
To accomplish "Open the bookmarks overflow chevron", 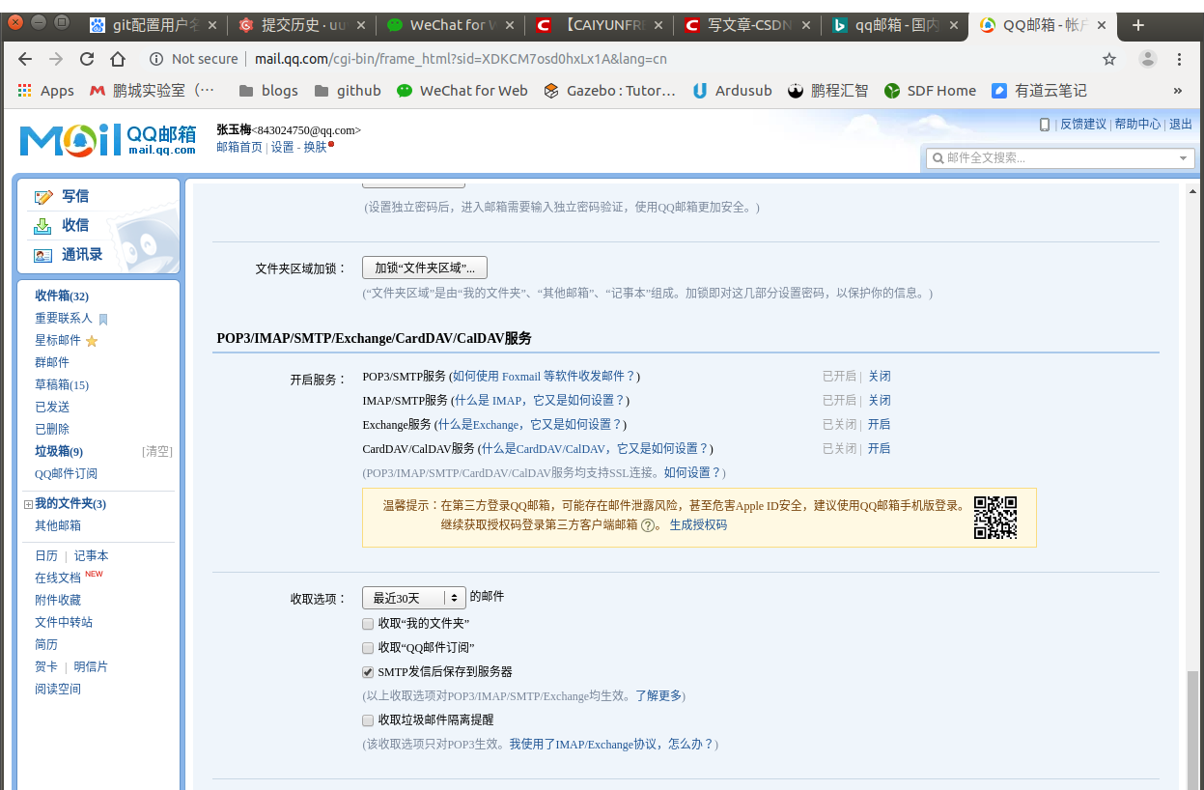I will pos(1178,90).
